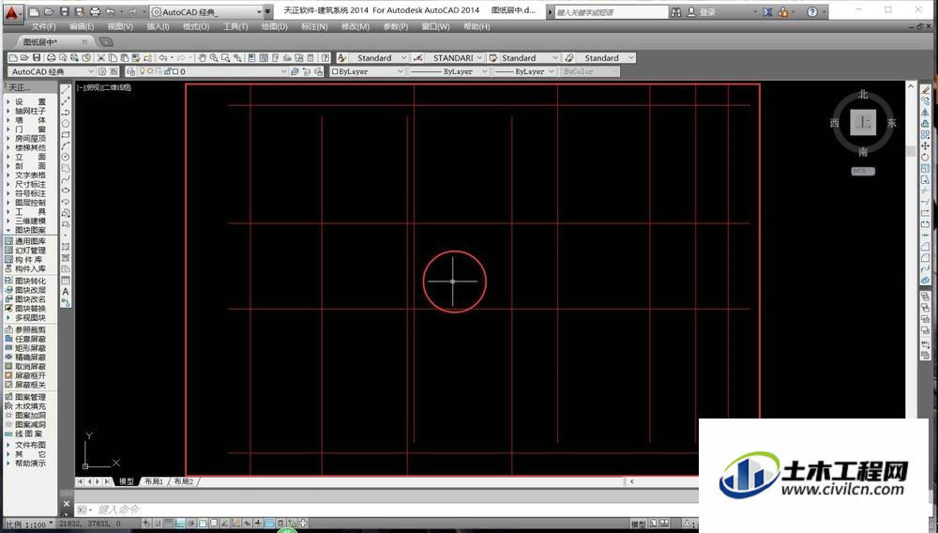Click the Plot/Print icon in the quick access bar

(95, 12)
